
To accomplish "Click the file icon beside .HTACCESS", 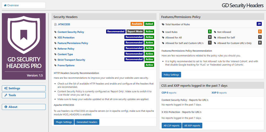I will (55, 24).
